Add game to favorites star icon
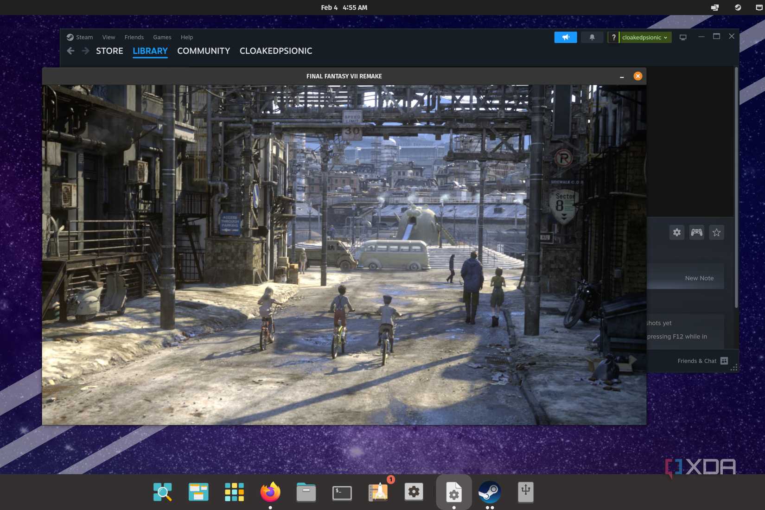765x510 pixels. pos(716,232)
